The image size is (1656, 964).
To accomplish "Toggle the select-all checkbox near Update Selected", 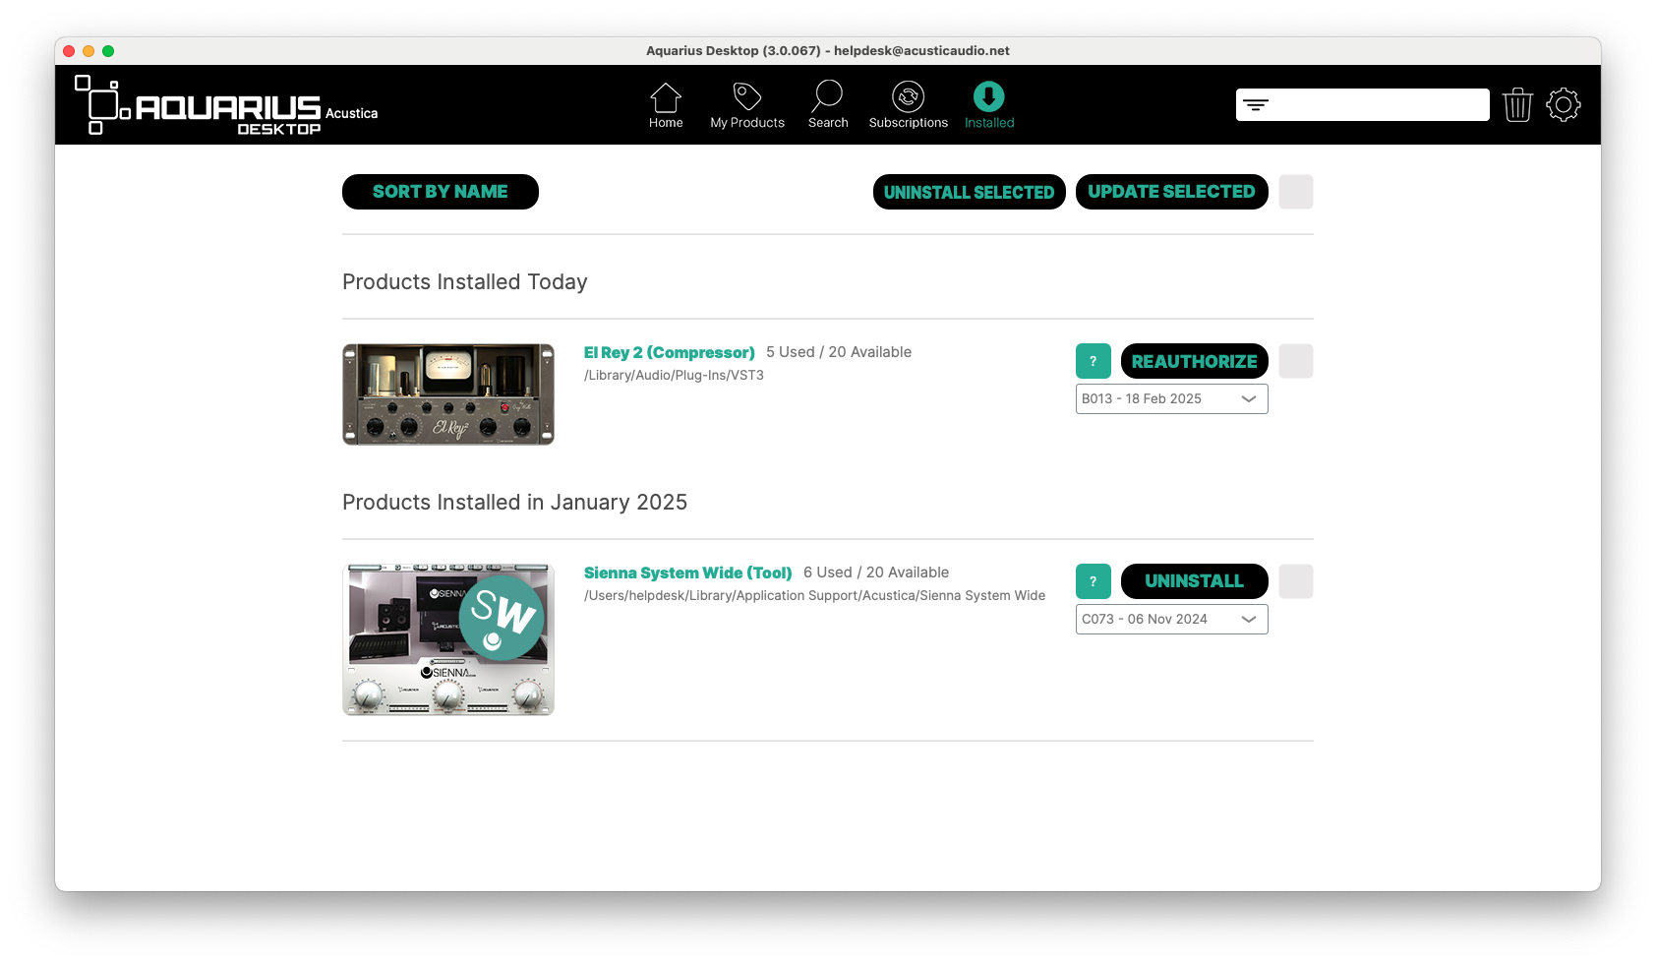I will tap(1295, 192).
